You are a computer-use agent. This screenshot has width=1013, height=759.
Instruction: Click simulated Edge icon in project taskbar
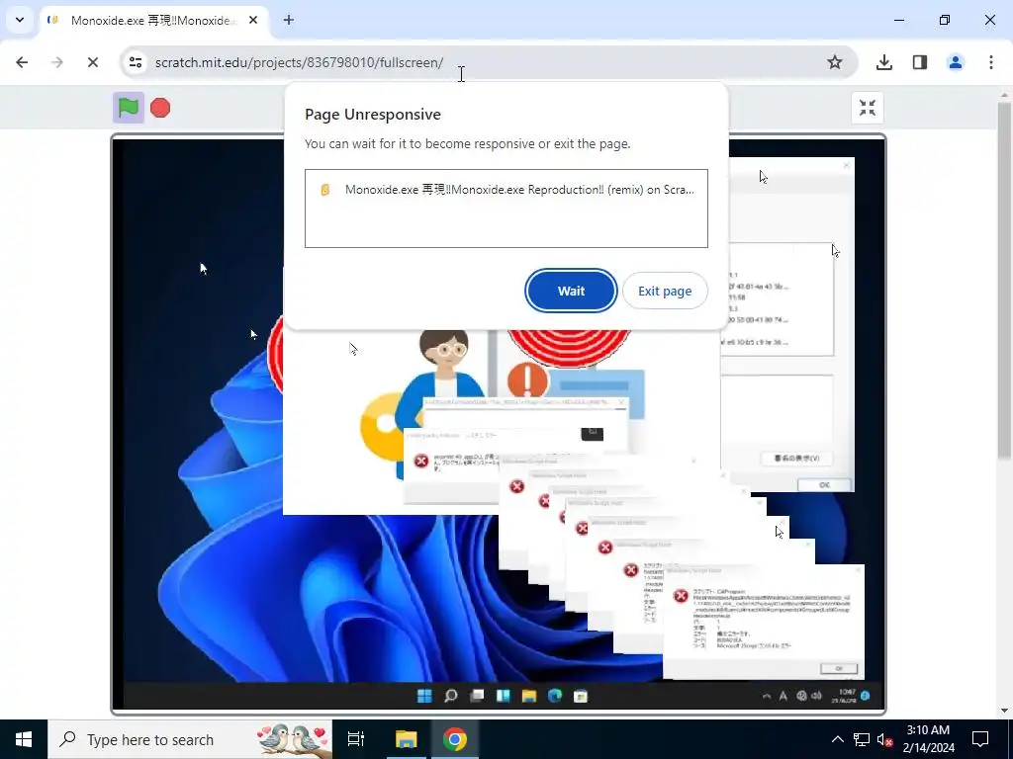pos(554,695)
